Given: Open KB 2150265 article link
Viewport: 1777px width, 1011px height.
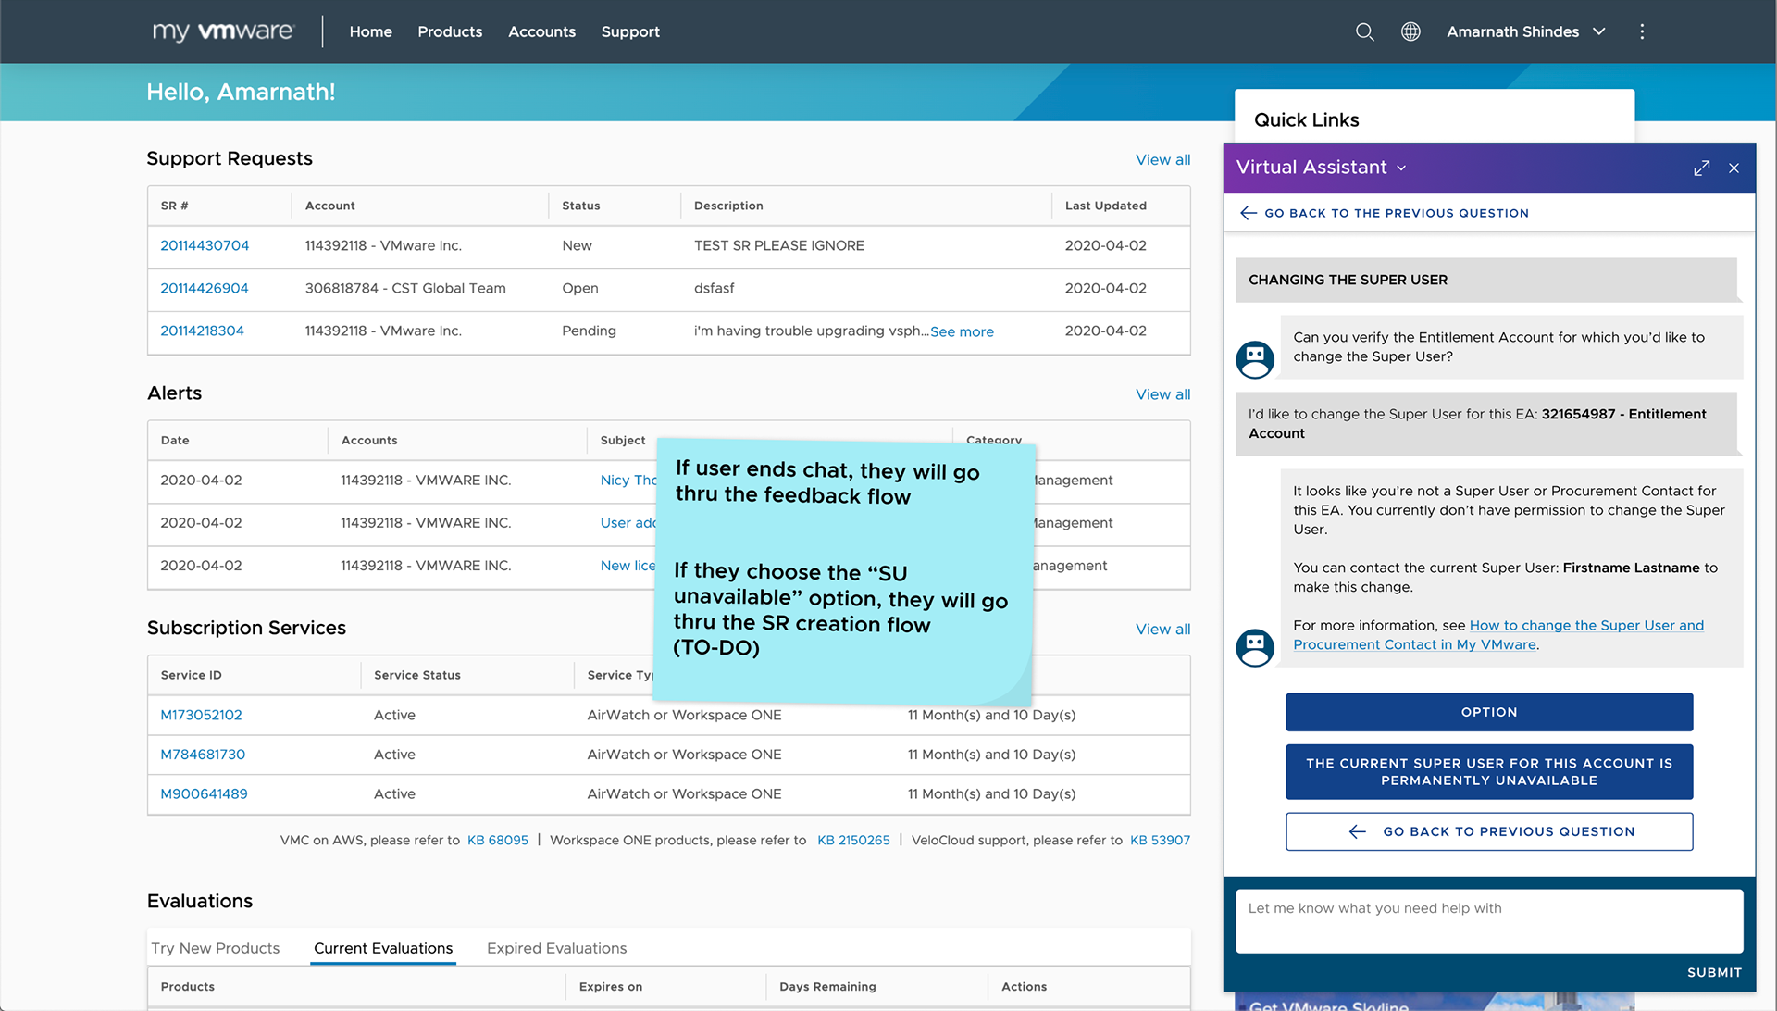Looking at the screenshot, I should pyautogui.click(x=853, y=840).
